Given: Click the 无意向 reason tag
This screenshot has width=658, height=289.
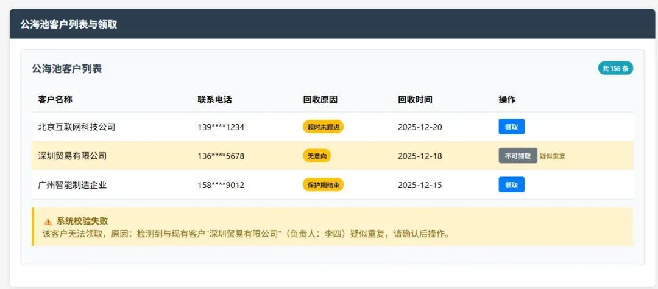Looking at the screenshot, I should [317, 156].
